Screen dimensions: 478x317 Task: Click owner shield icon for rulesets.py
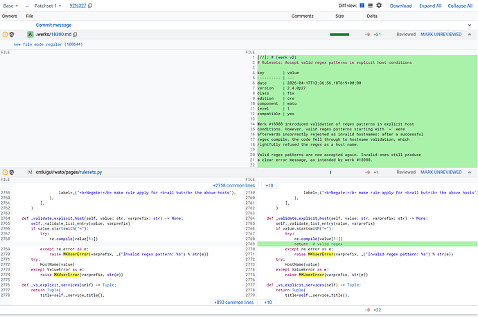point(12,171)
